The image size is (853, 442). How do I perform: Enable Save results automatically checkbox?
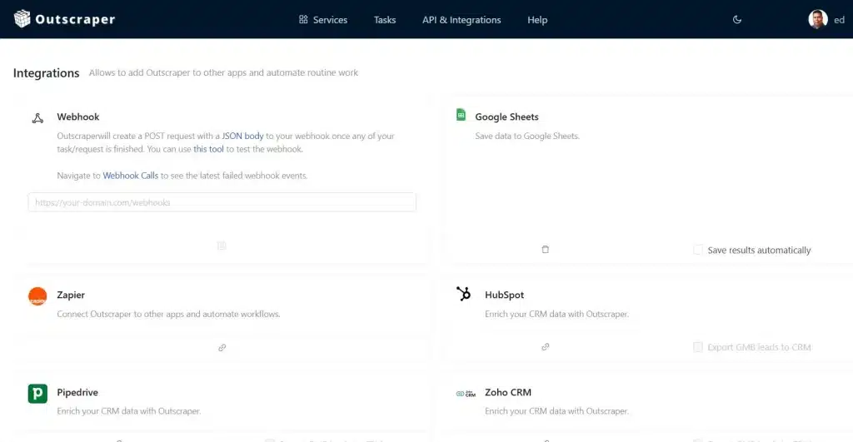(x=698, y=250)
